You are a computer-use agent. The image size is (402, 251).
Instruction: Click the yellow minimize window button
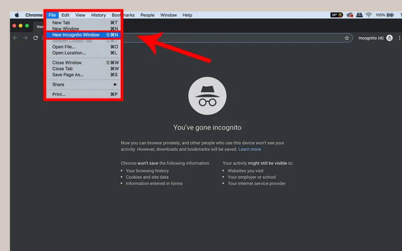[21, 26]
